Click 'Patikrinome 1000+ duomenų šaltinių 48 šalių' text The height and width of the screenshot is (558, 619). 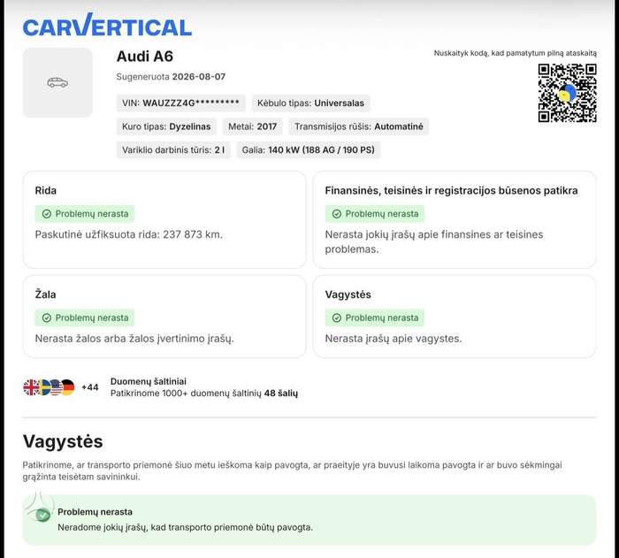(x=204, y=394)
